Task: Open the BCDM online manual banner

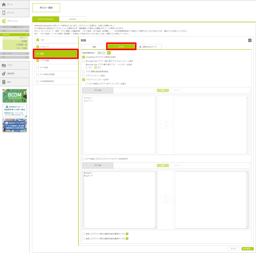Action: tap(14, 96)
